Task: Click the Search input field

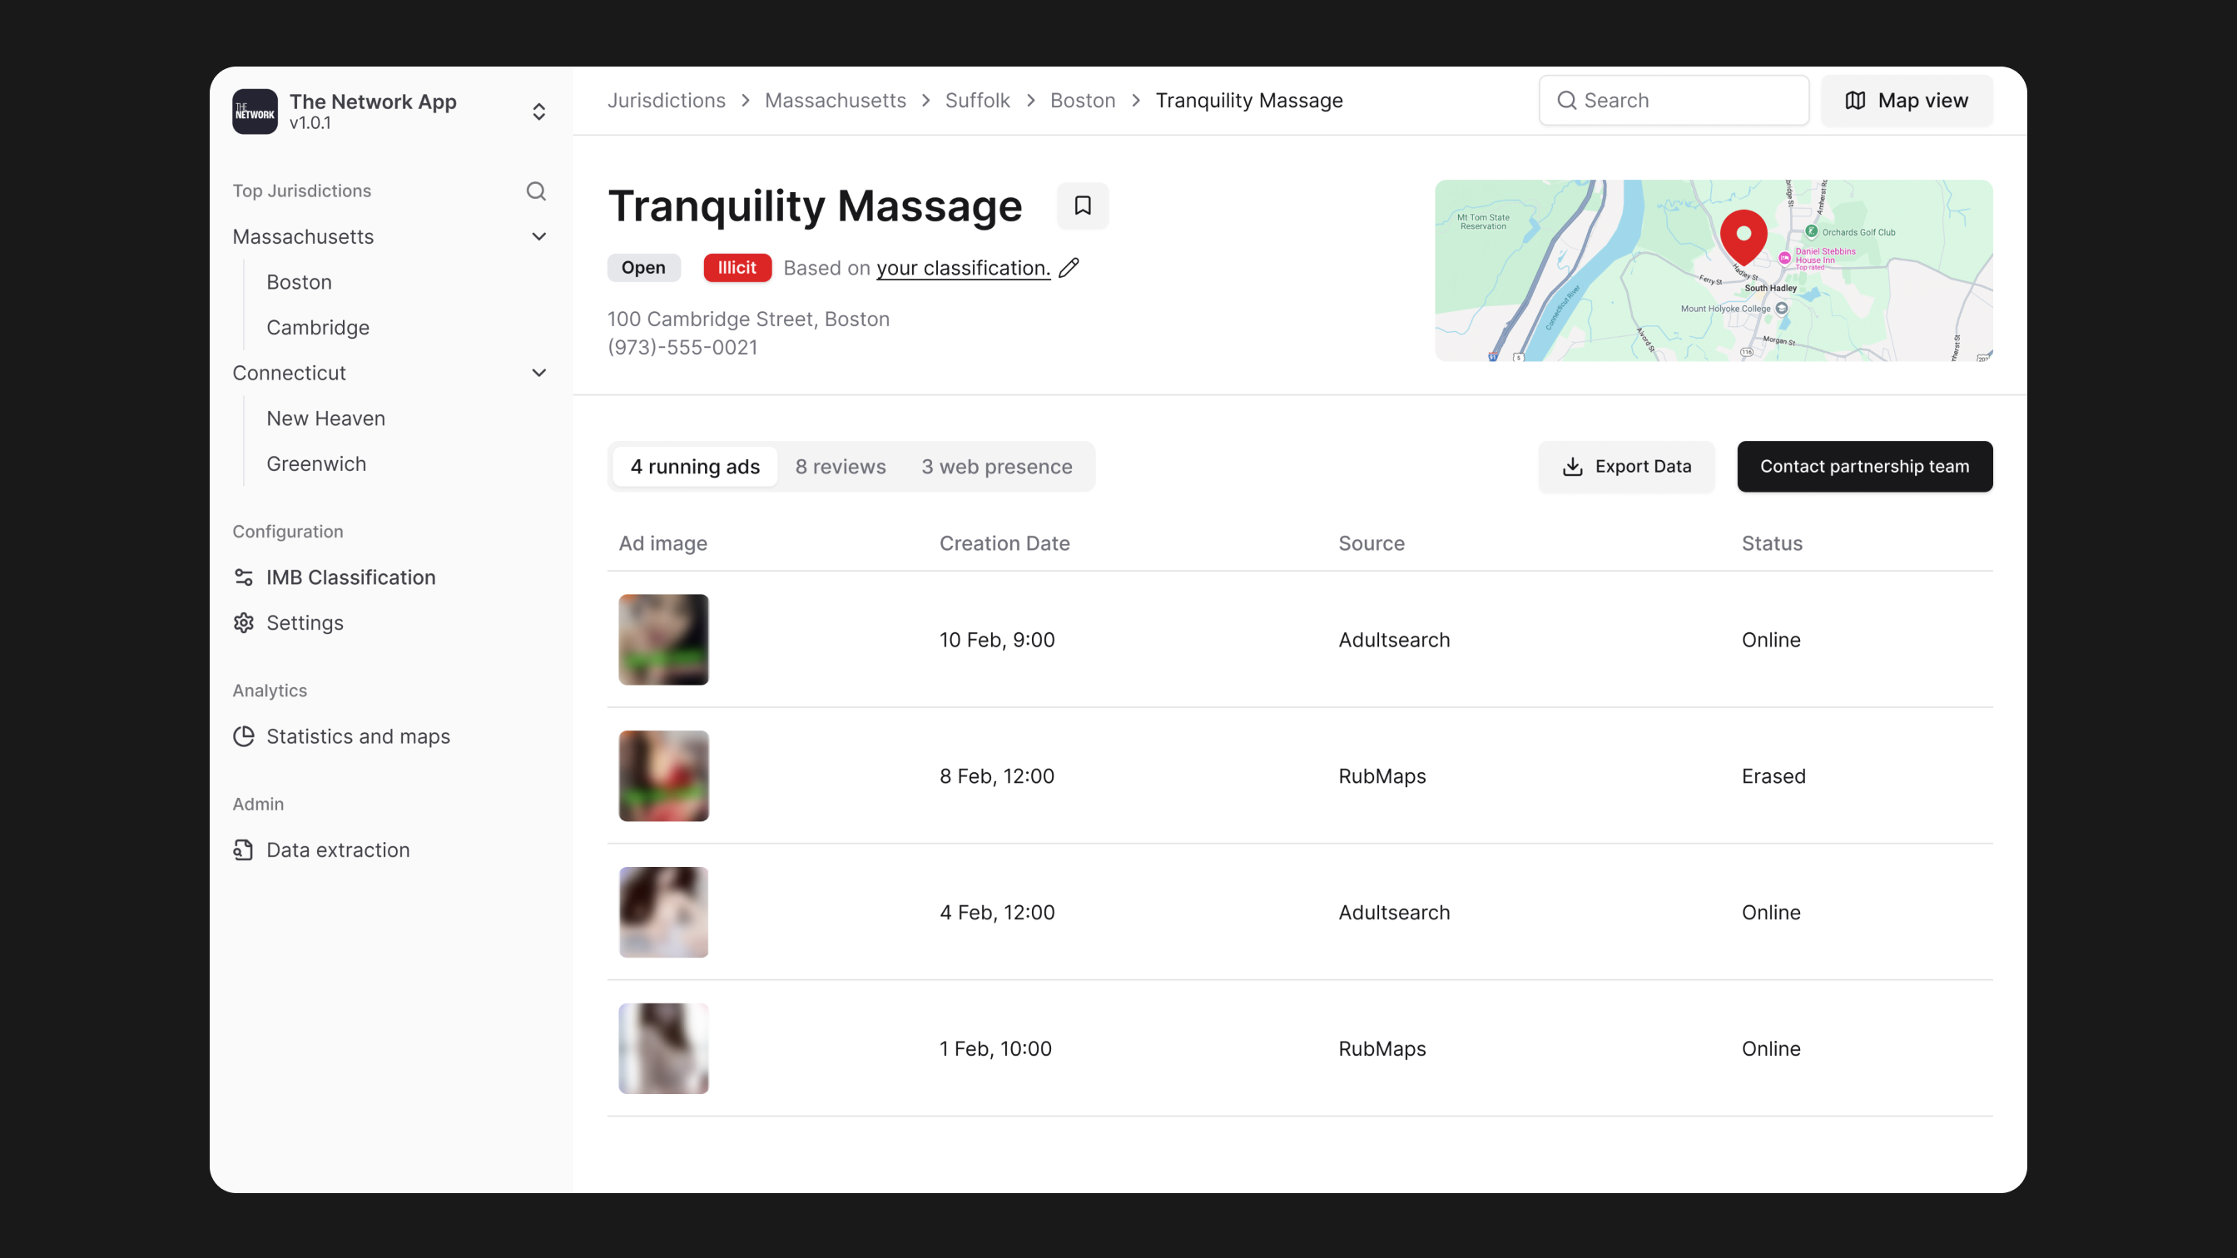Action: point(1674,101)
